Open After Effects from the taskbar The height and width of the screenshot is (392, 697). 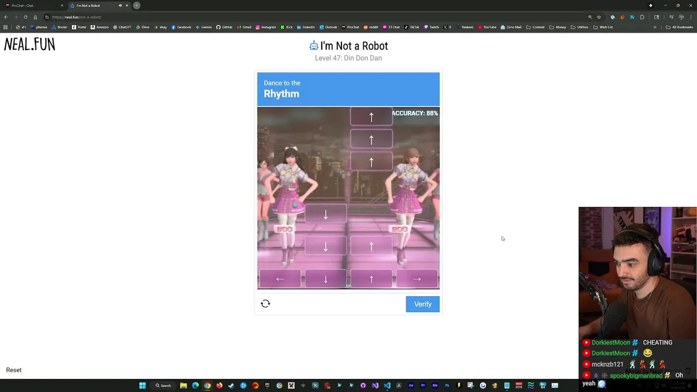pyautogui.click(x=411, y=385)
